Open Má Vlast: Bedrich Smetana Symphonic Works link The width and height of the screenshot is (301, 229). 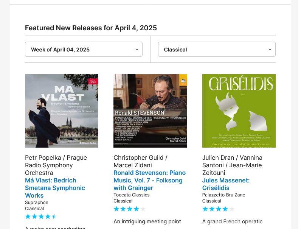pyautogui.click(x=55, y=188)
